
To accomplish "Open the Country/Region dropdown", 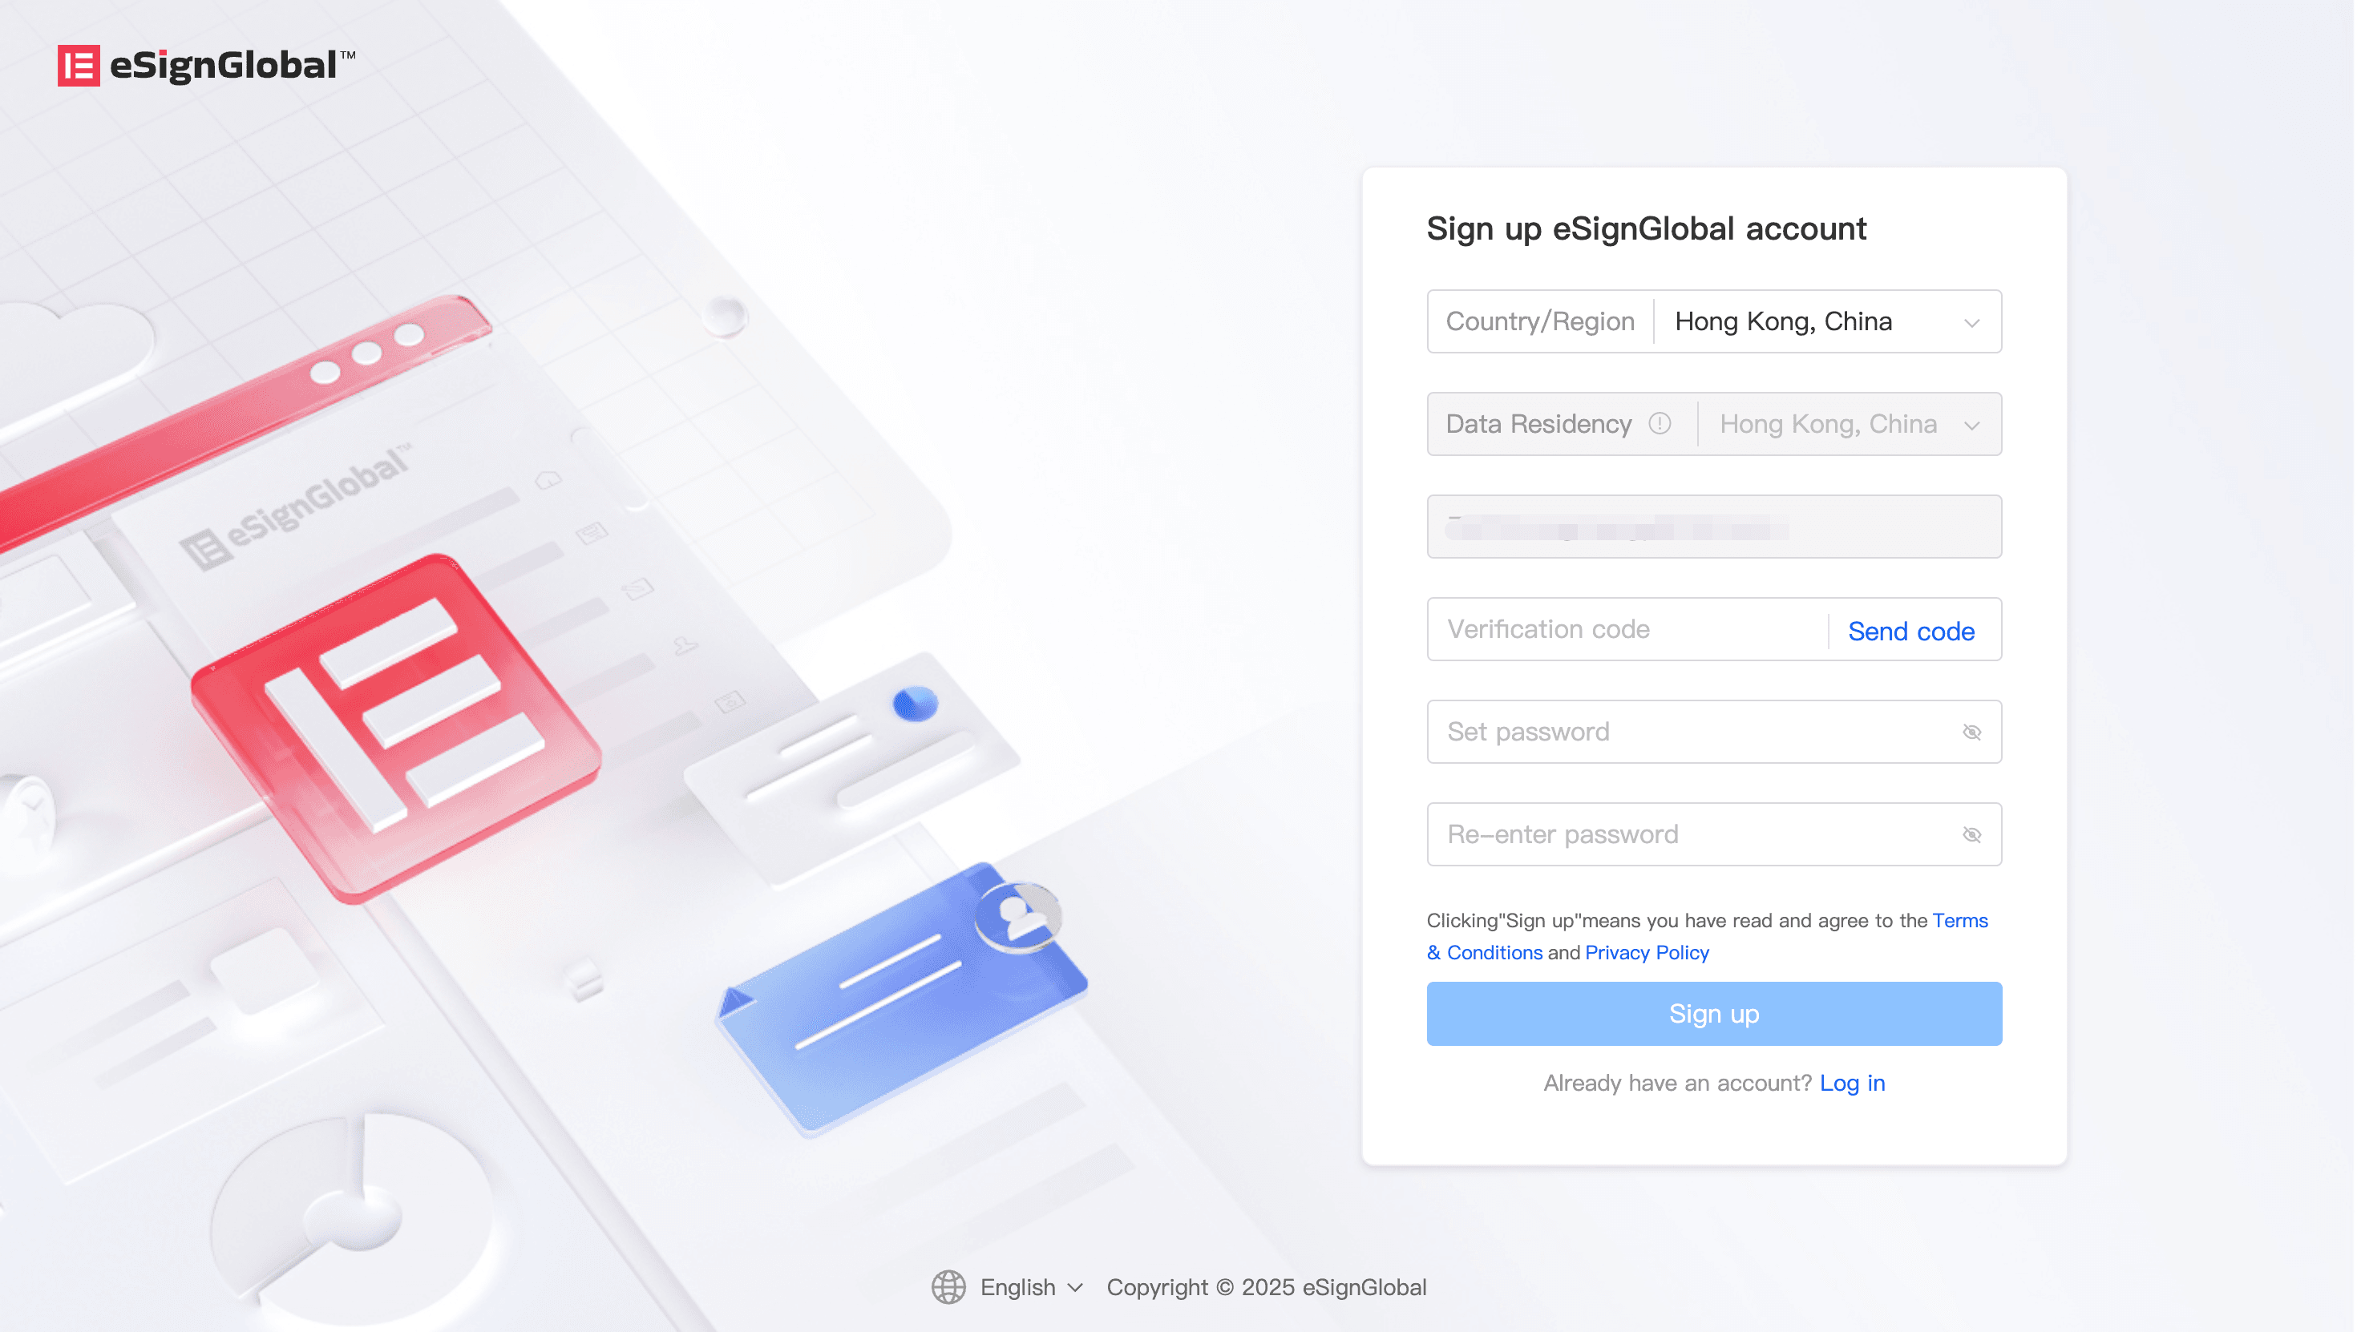I will coord(1714,321).
